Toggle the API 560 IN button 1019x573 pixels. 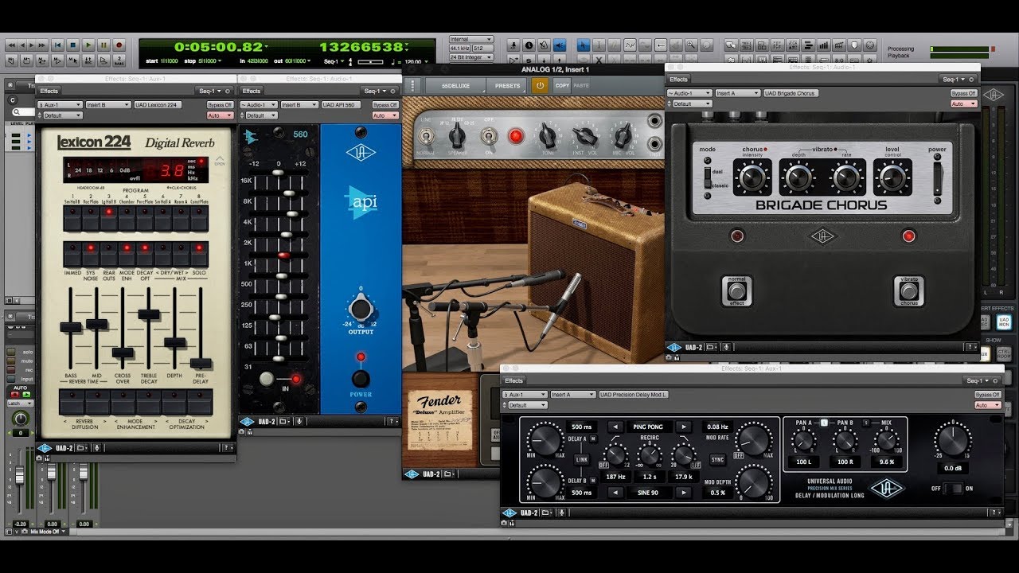point(268,379)
